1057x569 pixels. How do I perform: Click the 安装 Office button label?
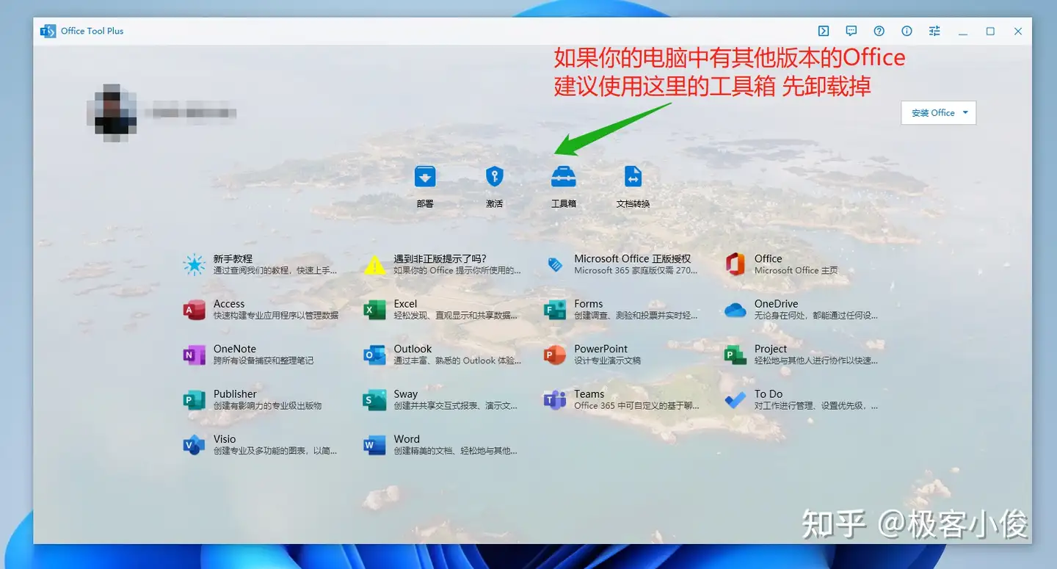(933, 113)
